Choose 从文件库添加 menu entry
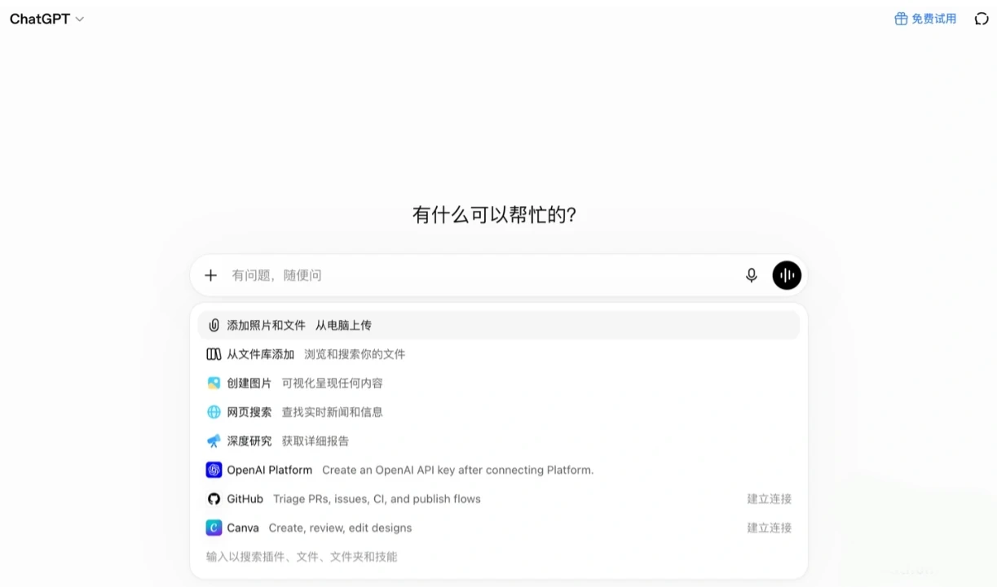 pos(498,354)
